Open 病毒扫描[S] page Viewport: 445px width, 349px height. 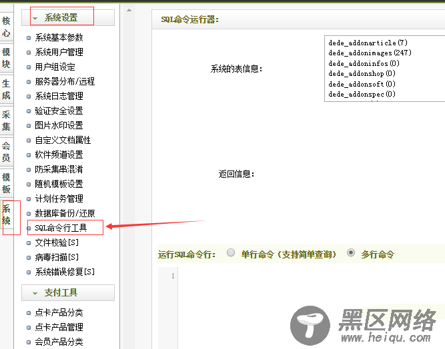point(57,258)
